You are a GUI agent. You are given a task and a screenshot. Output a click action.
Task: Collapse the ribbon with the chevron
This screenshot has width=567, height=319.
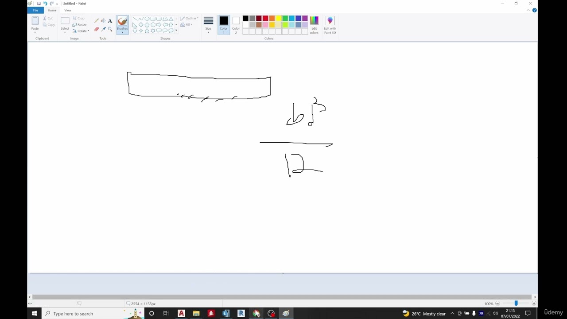[528, 10]
